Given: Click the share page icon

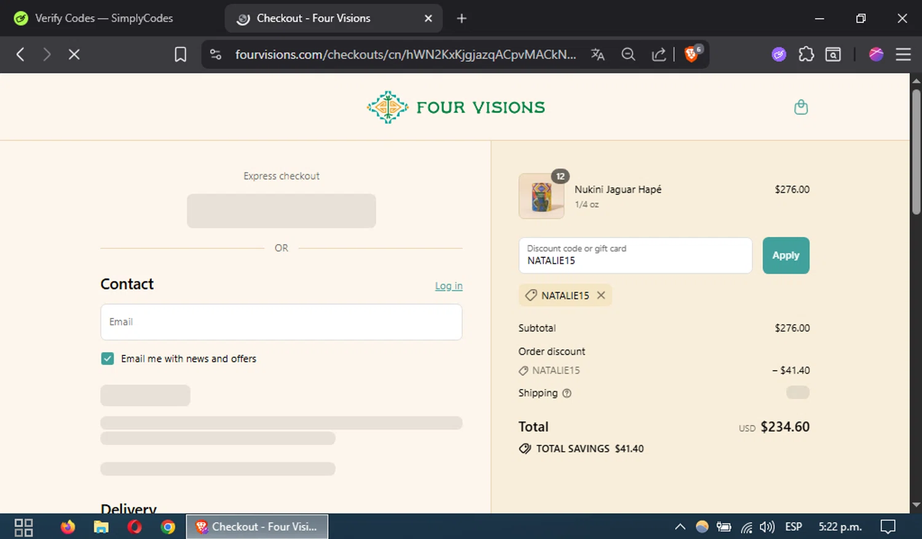Looking at the screenshot, I should pos(659,55).
